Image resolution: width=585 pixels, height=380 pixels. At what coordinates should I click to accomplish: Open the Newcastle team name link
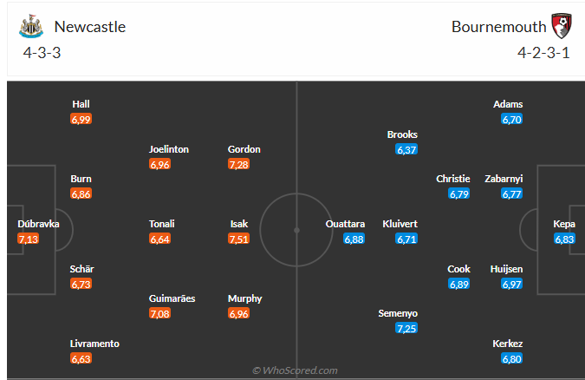(x=90, y=27)
